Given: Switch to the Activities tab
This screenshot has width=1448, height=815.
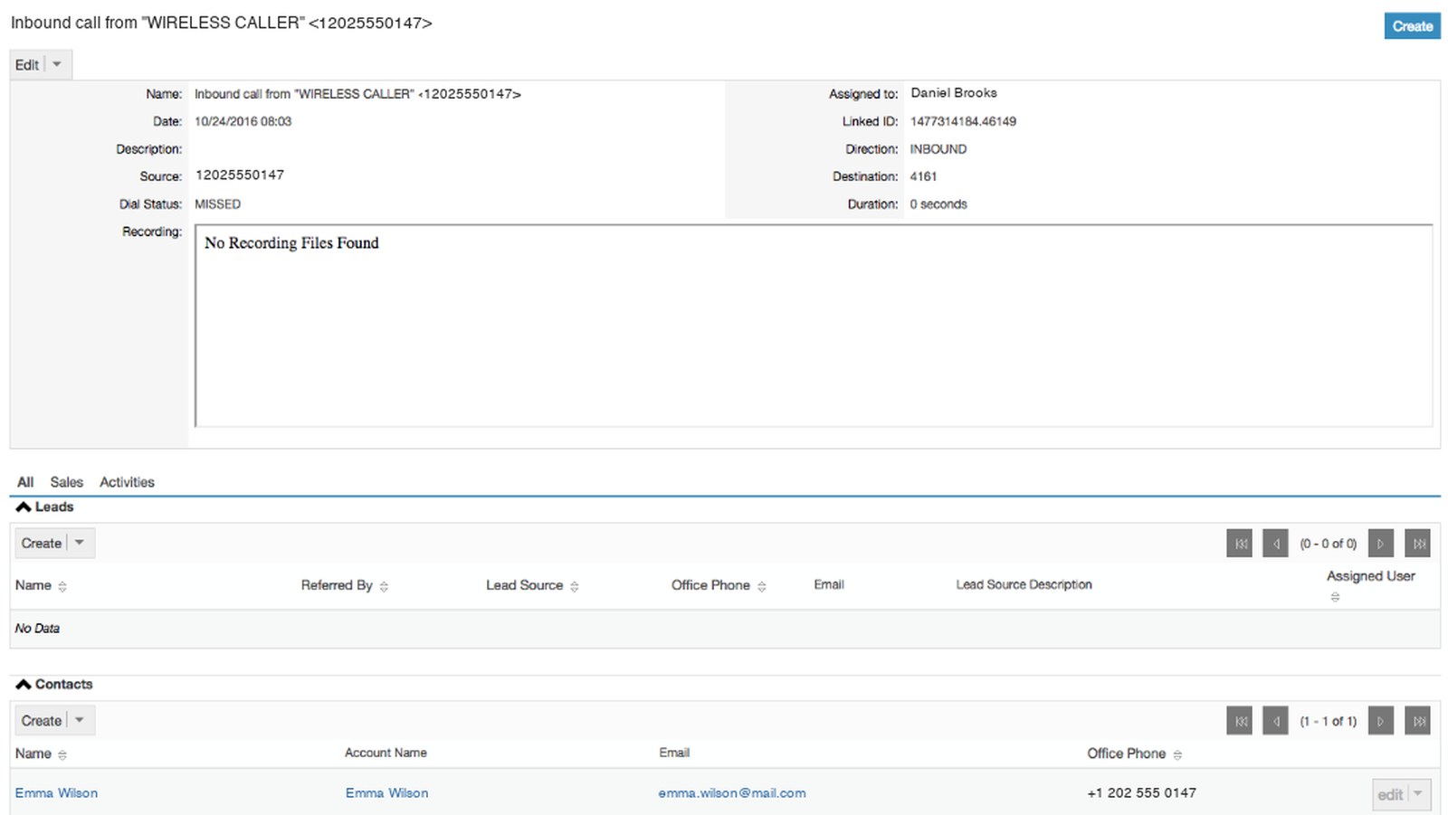Looking at the screenshot, I should pos(127,482).
